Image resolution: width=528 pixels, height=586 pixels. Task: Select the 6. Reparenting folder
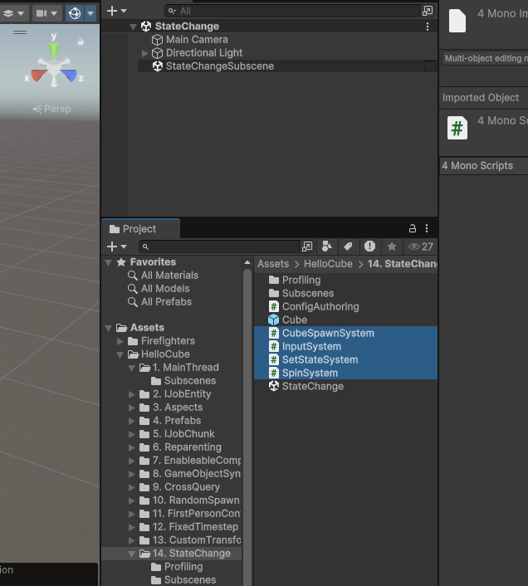180,447
